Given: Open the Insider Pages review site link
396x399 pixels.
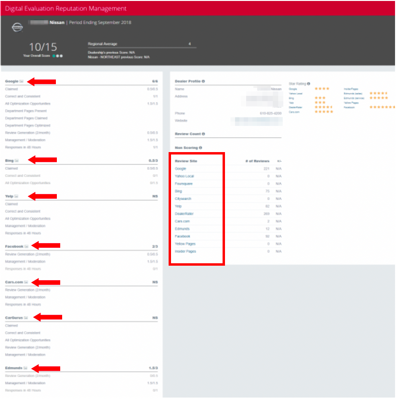Looking at the screenshot, I should [185, 251].
